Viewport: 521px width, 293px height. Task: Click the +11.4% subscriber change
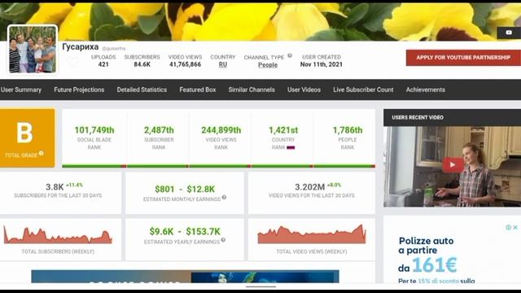(74, 185)
